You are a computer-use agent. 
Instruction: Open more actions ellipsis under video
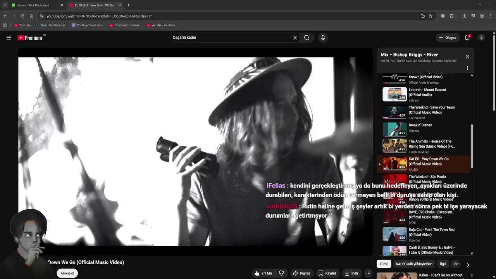(x=368, y=273)
